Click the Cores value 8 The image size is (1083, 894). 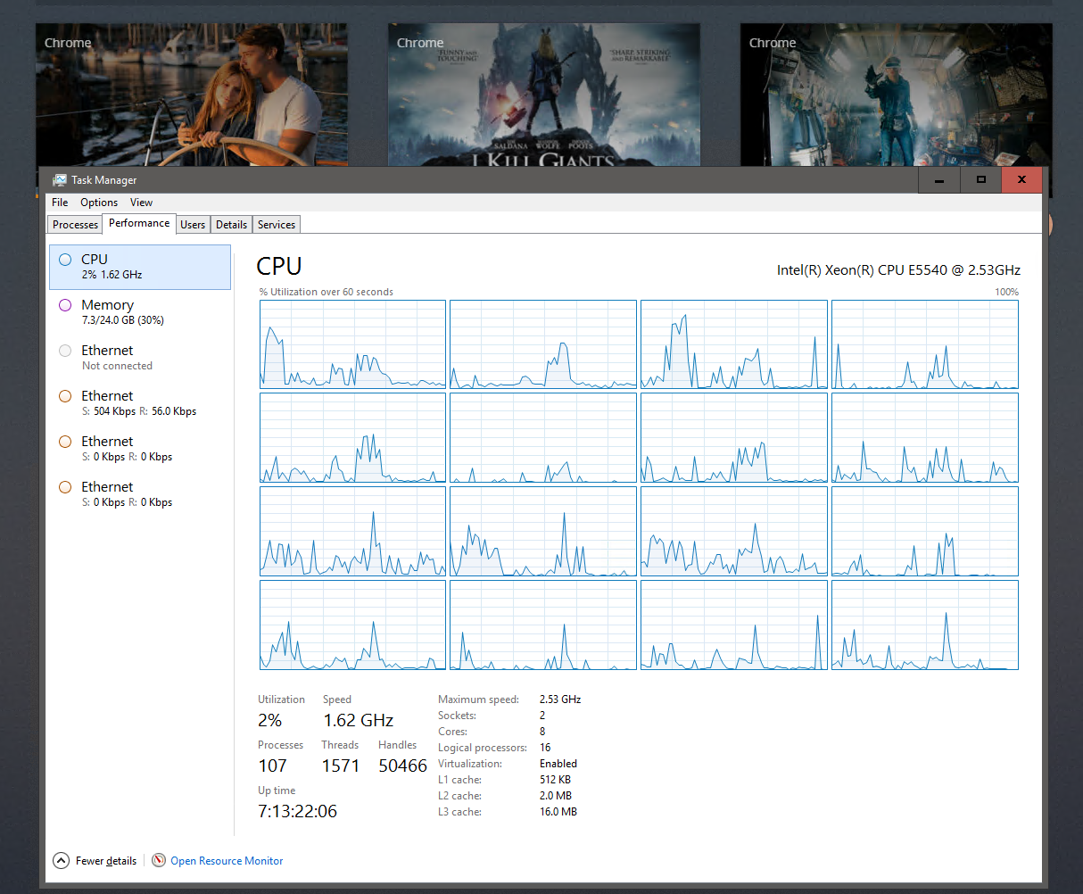tap(542, 732)
